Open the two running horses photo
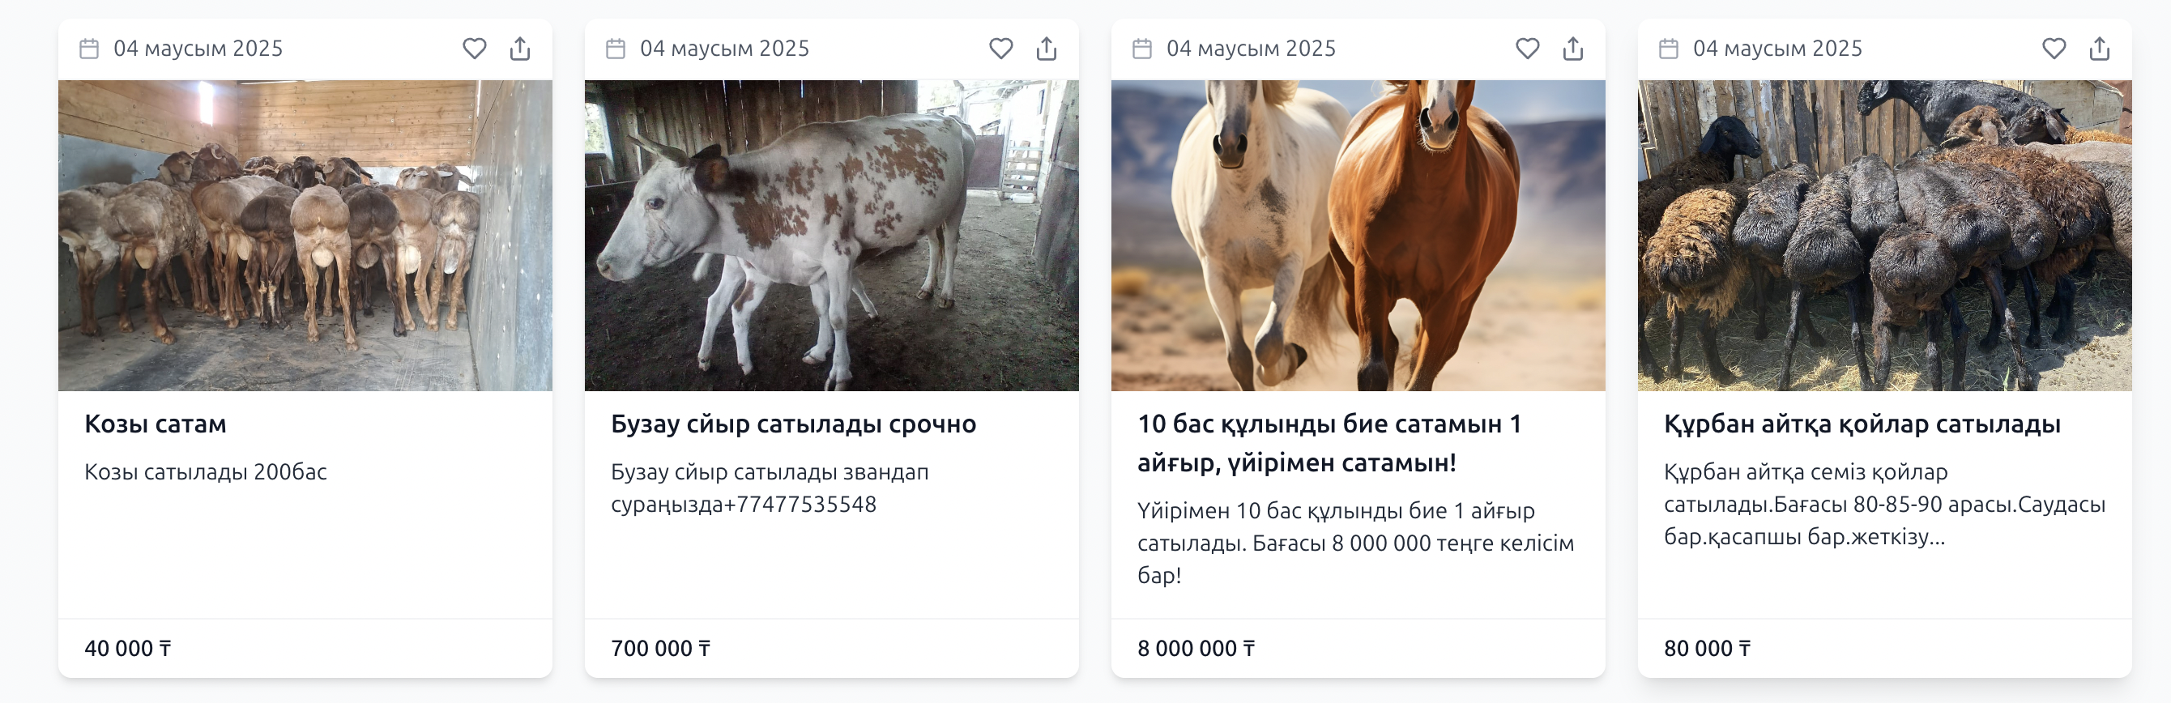 [x=1358, y=235]
